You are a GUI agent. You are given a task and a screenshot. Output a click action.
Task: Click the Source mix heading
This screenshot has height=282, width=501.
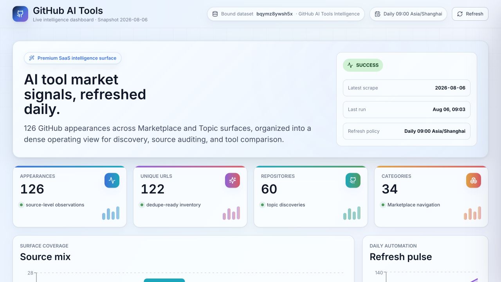coord(45,257)
